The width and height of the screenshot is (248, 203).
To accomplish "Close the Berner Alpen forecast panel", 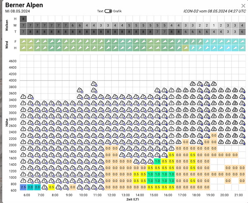I will tap(243, 6).
